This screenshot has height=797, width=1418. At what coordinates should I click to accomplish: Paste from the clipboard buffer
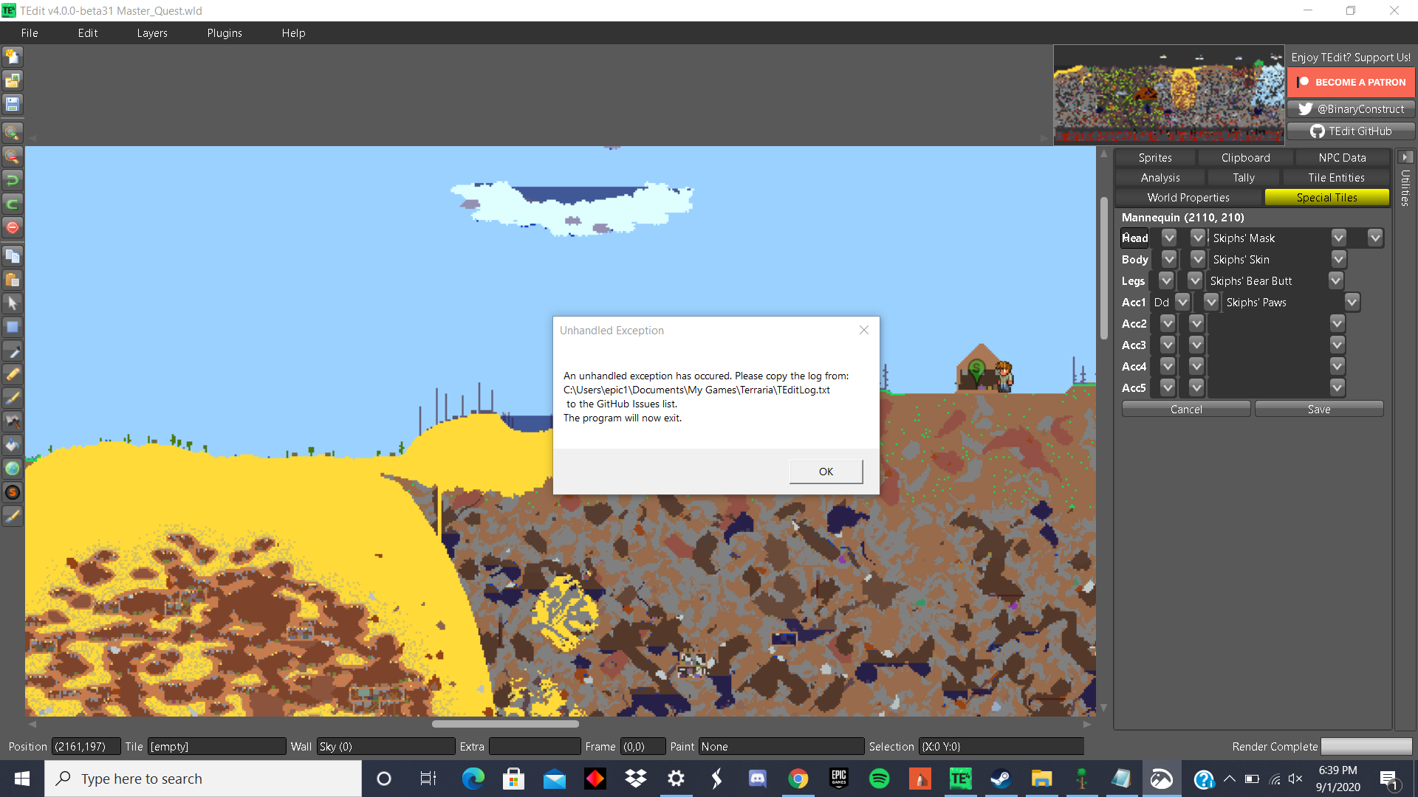12,280
